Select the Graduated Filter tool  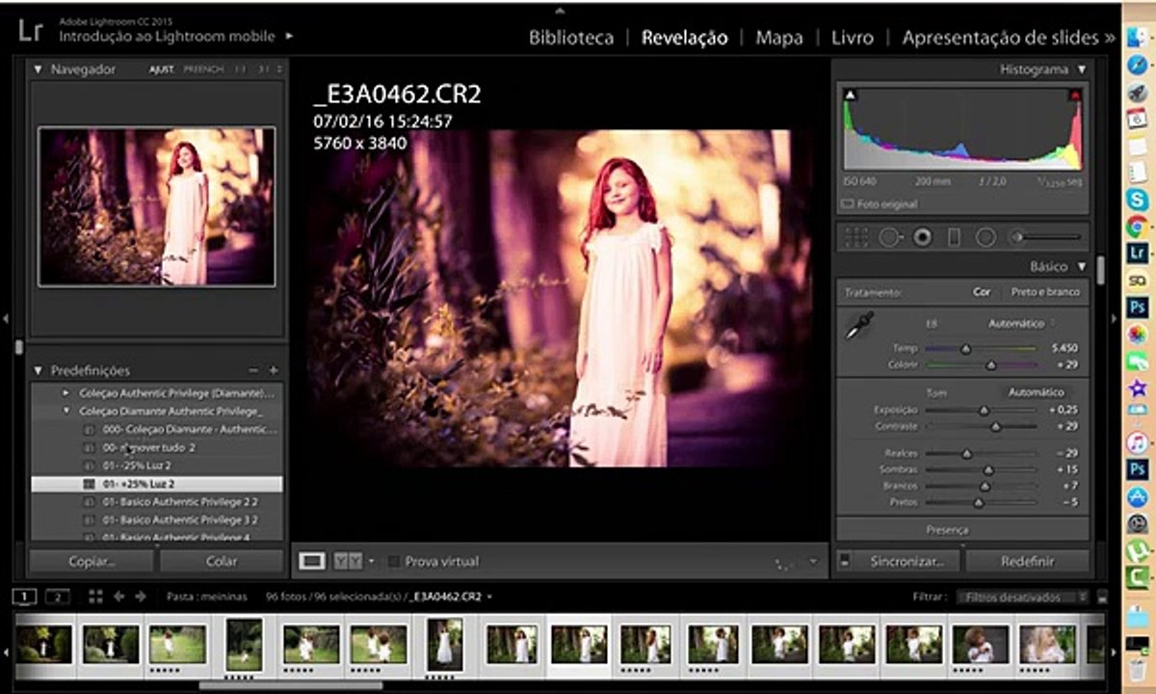pos(954,237)
